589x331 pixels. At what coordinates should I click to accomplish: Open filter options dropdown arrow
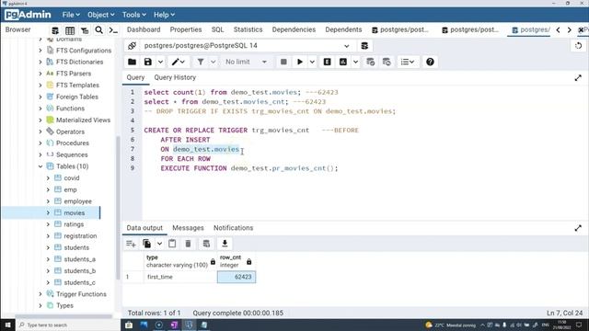point(213,62)
